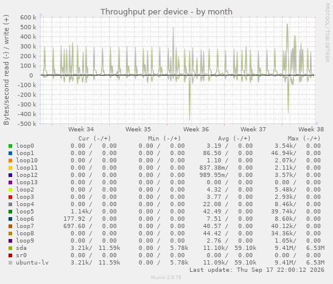The image size is (333, 284).
Task: Click the loop1 blue color swatch
Action: pos(10,153)
